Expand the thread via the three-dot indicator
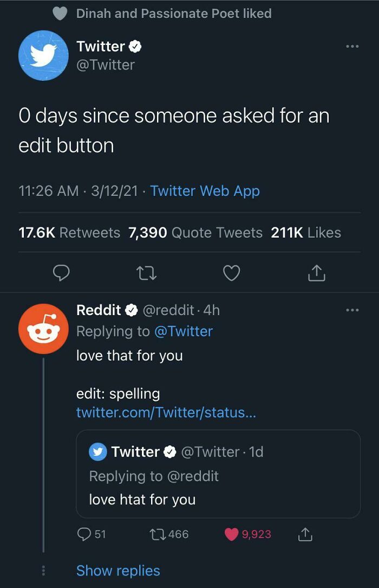379x588 pixels. click(43, 571)
